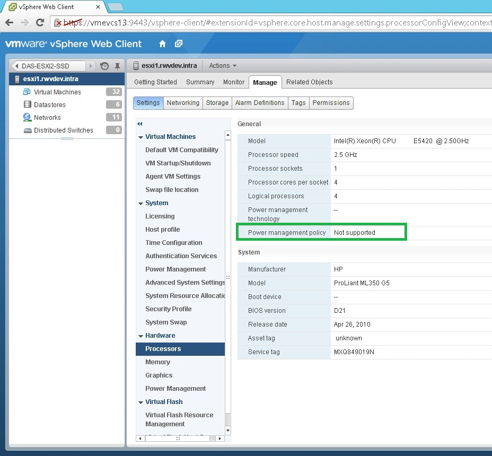
Task: Open Power Management under Hardware
Action: (x=175, y=389)
